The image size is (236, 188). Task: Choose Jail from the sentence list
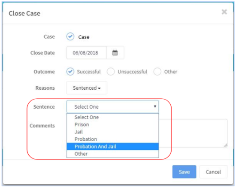[x=112, y=132]
